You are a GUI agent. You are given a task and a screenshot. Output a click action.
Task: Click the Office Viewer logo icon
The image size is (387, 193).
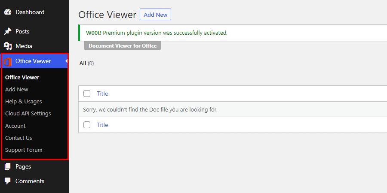[8, 61]
